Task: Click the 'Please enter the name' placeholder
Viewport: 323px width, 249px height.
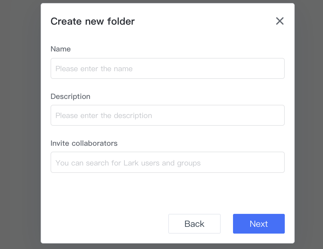Action: pyautogui.click(x=94, y=69)
